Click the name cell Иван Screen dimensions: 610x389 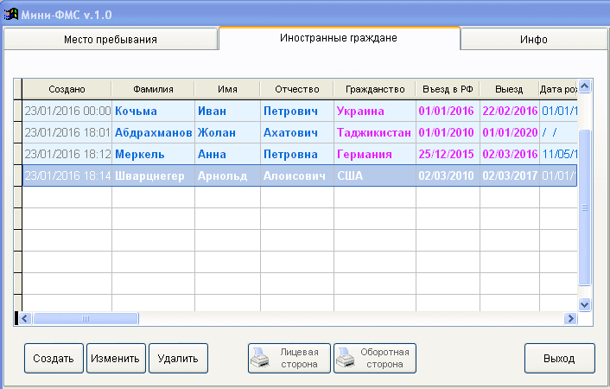(227, 111)
